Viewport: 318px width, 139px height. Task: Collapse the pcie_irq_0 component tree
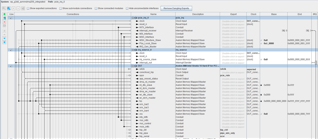pyautogui.click(x=133, y=18)
